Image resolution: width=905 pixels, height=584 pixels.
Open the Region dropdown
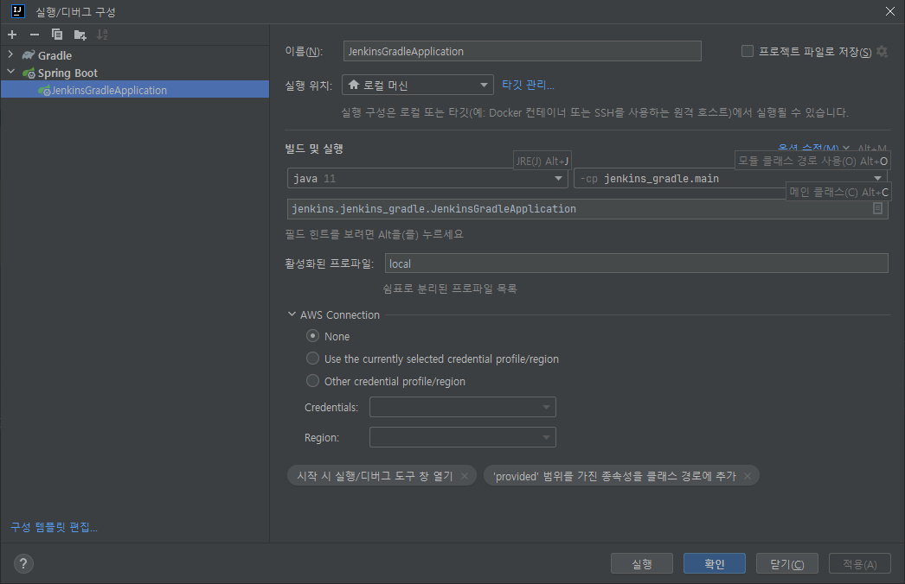pyautogui.click(x=462, y=437)
